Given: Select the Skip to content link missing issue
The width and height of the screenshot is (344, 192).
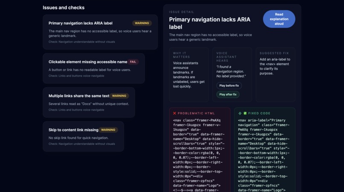Looking at the screenshot, I should point(83,136).
